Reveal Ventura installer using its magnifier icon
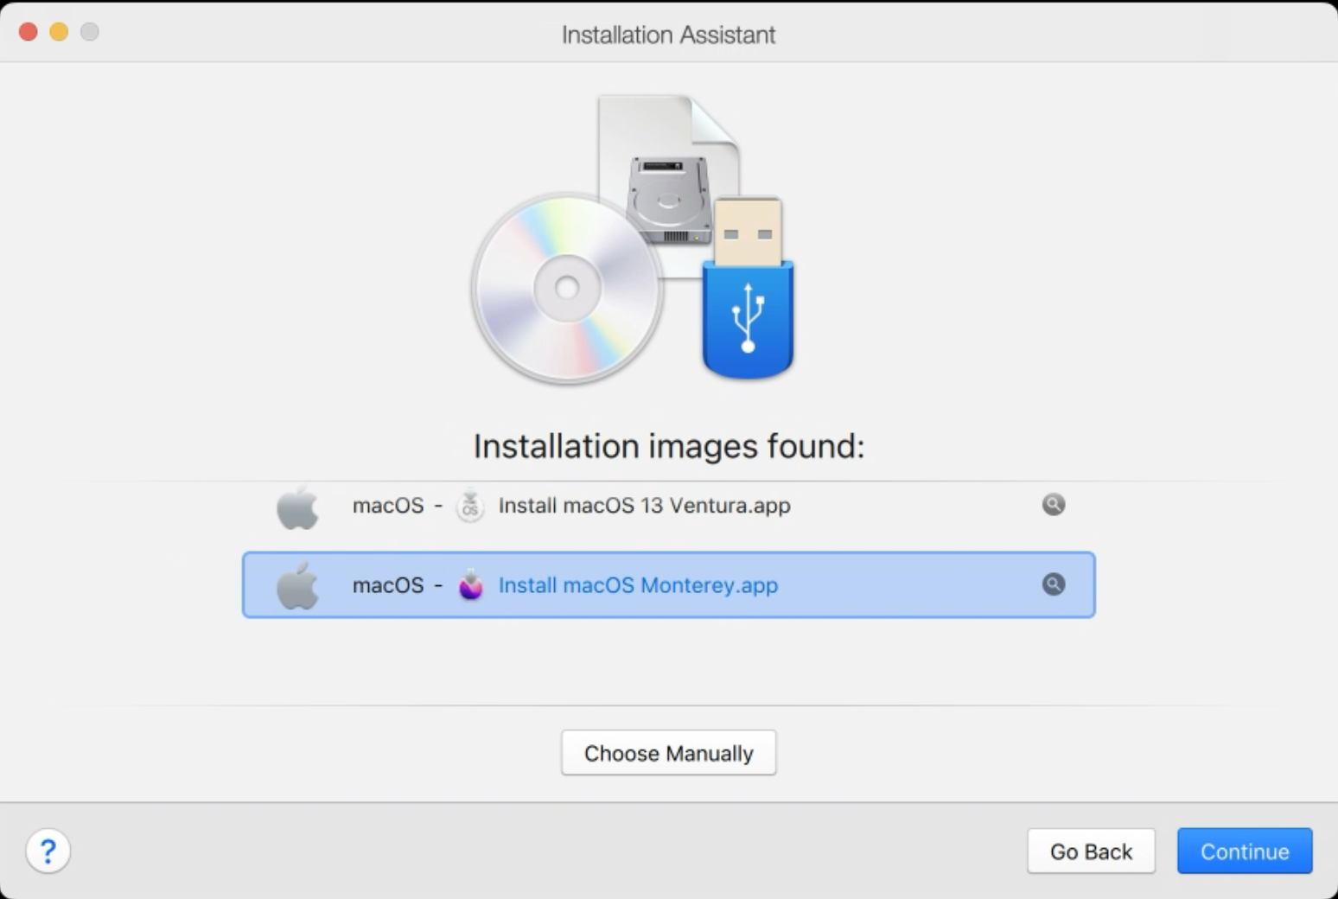The height and width of the screenshot is (899, 1338). tap(1053, 504)
